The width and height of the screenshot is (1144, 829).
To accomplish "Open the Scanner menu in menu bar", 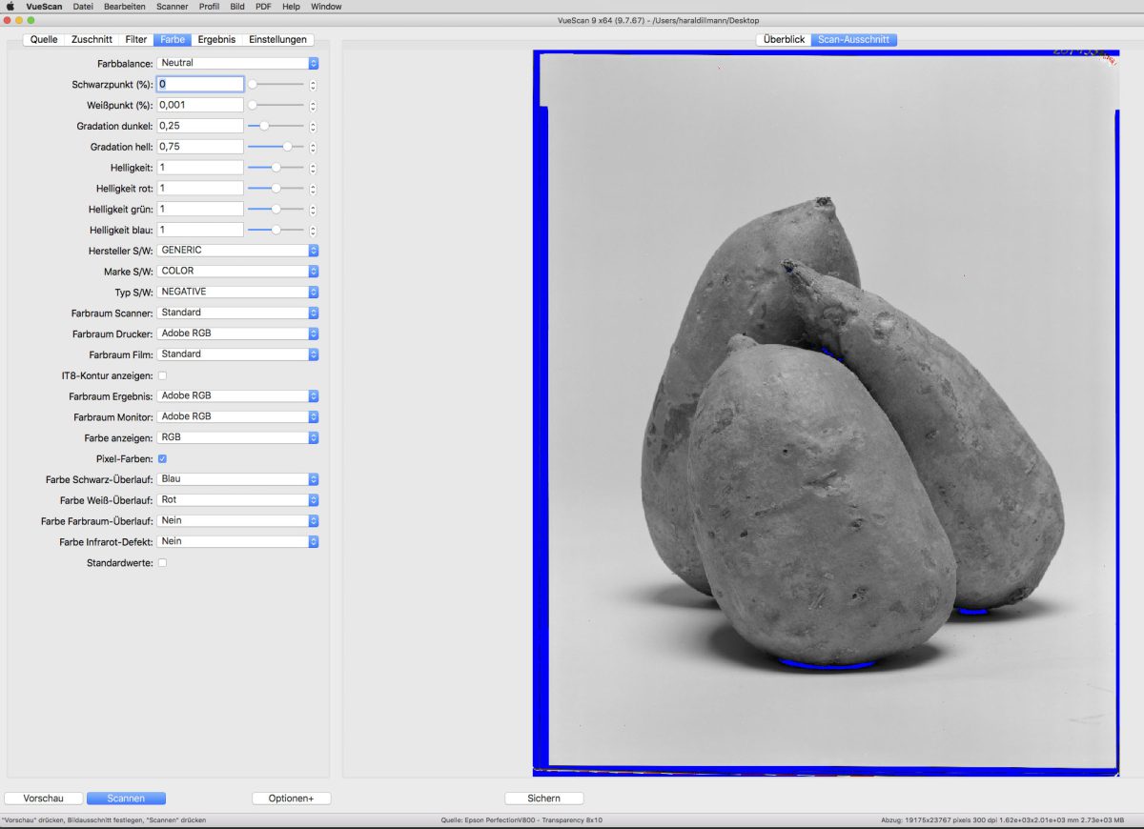I will click(174, 7).
